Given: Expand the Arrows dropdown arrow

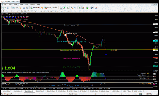Looking at the screenshot, I should [37, 11].
